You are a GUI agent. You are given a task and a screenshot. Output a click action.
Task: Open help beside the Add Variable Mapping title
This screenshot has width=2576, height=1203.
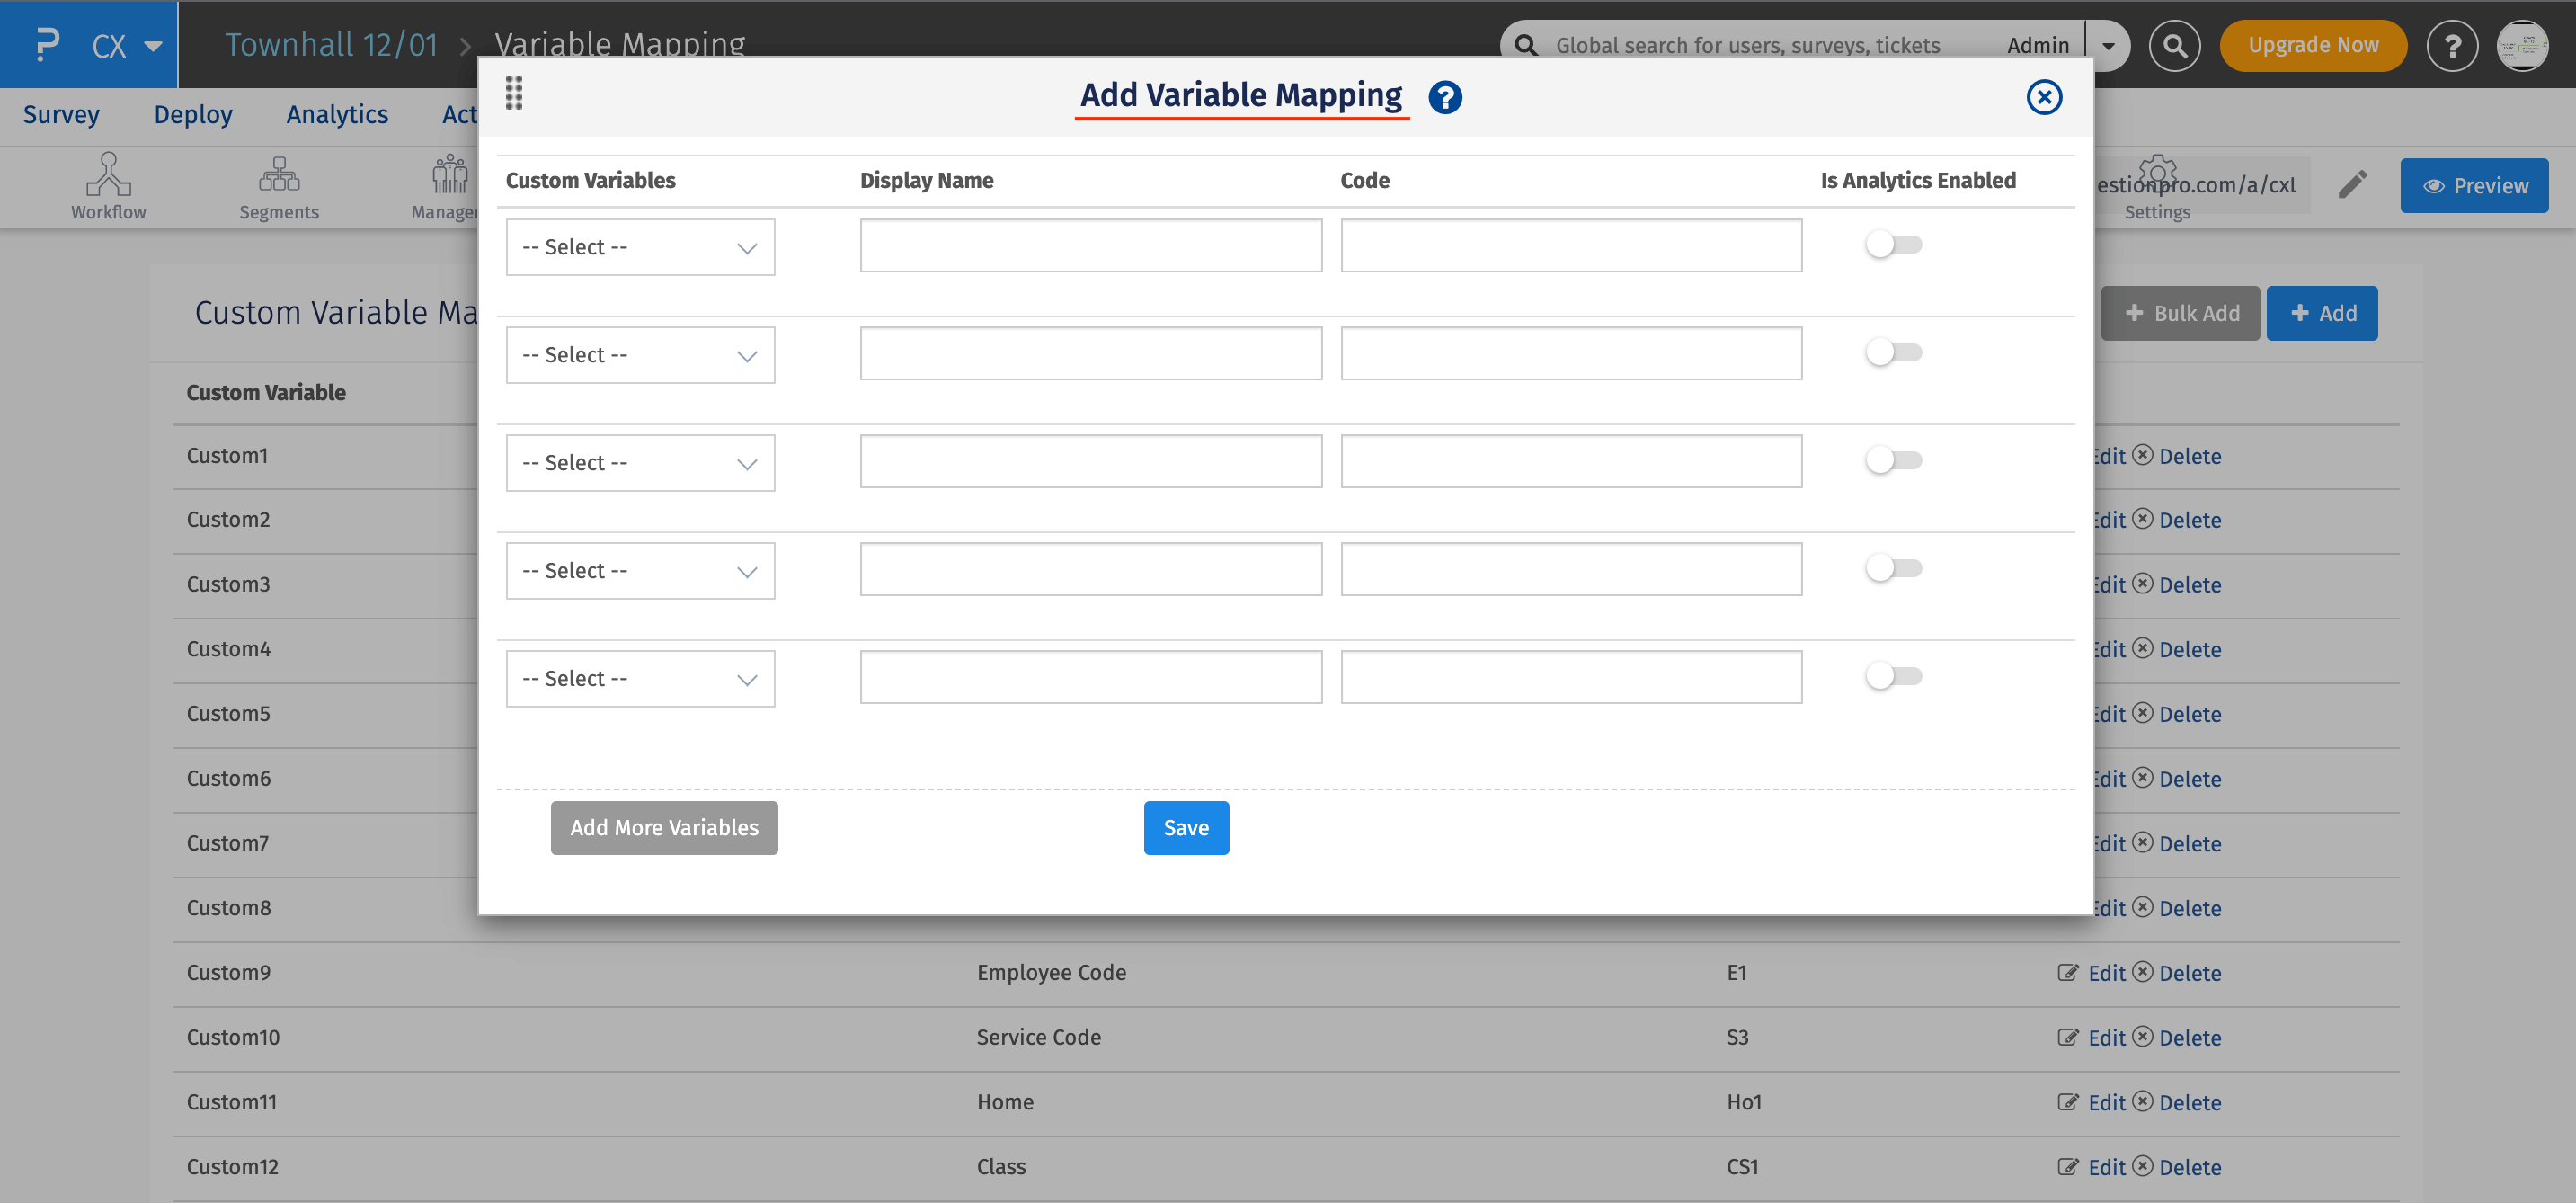click(1444, 97)
